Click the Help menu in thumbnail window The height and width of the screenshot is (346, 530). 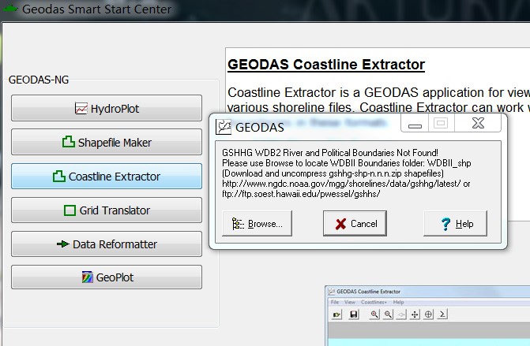399,302
